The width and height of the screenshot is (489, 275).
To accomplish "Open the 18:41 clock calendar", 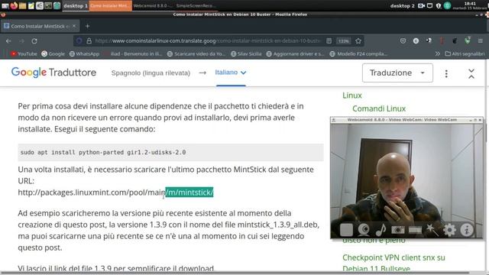I will pyautogui.click(x=470, y=5).
